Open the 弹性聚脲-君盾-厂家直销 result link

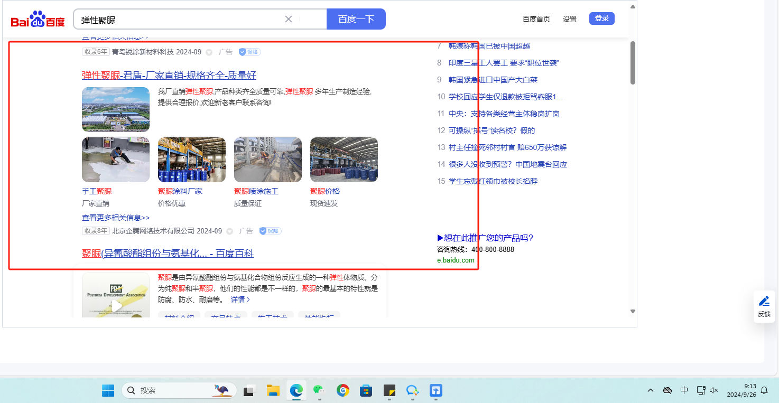[x=169, y=75]
